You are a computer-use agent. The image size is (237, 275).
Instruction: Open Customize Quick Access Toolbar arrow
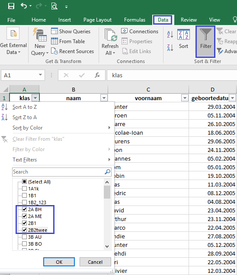[66, 7]
